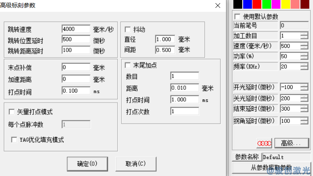Select the black pen color swatch
This screenshot has height=176, width=313.
[237, 4]
